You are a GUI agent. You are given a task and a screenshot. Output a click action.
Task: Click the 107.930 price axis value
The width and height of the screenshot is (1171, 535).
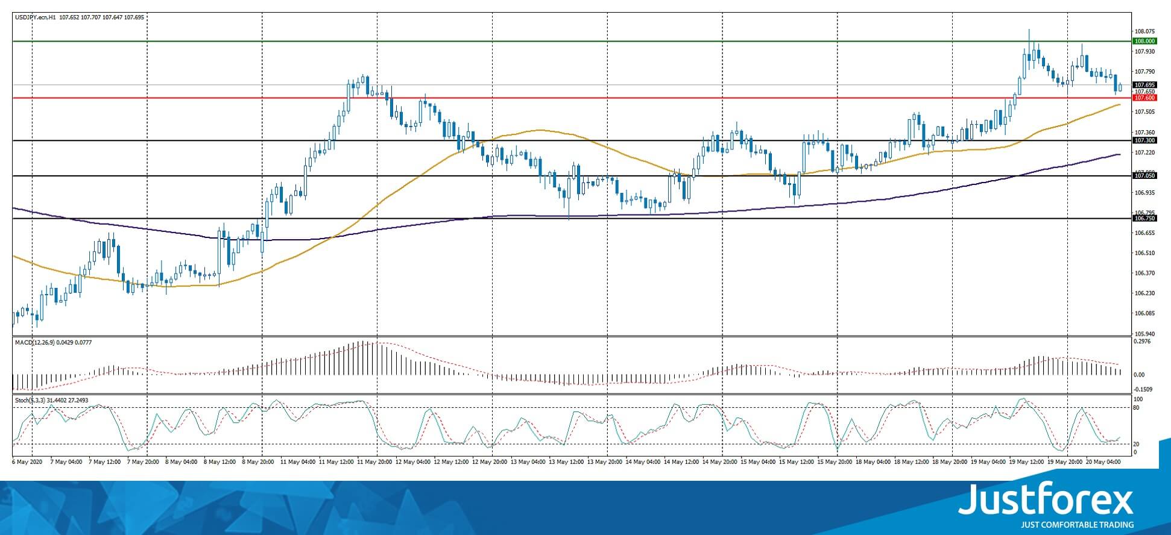(x=1144, y=52)
